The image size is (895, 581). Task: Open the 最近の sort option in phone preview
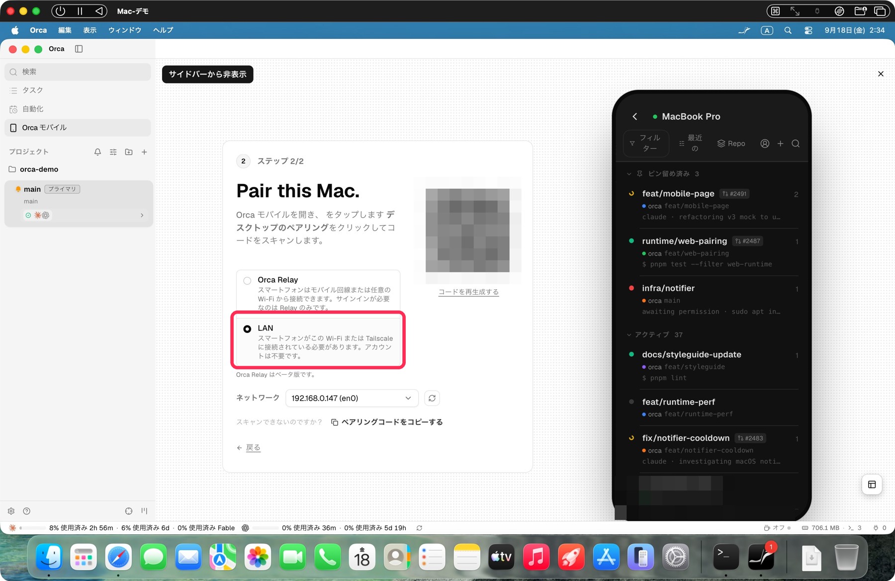pyautogui.click(x=691, y=143)
